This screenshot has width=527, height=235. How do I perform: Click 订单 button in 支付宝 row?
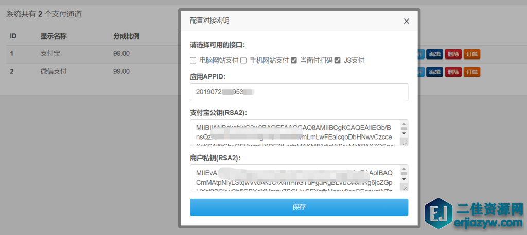pos(472,54)
